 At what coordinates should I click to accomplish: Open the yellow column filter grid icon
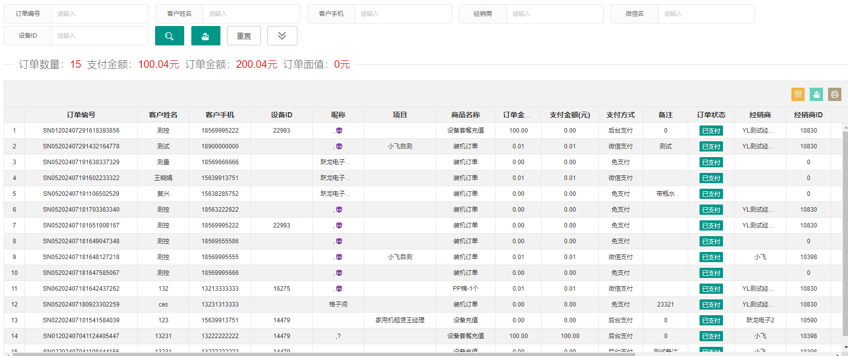click(x=798, y=94)
